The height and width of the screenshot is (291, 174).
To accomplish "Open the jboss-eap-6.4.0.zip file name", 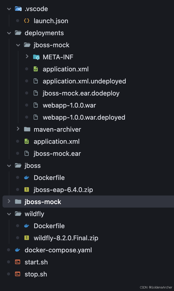I will coord(63,190).
